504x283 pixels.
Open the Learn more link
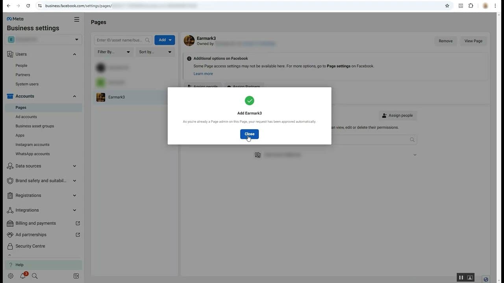203,74
